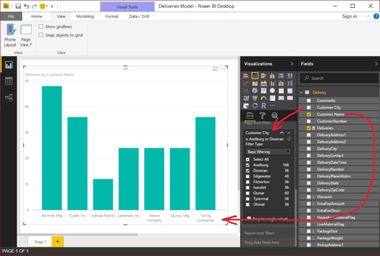Select the Matrix visualization icon
Viewport: 380px width, 256px height.
click(290, 91)
